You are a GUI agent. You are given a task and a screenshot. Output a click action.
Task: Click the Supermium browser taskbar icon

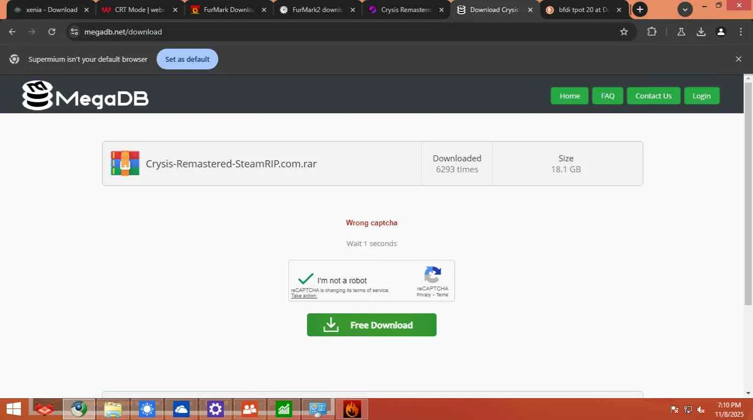coord(79,409)
